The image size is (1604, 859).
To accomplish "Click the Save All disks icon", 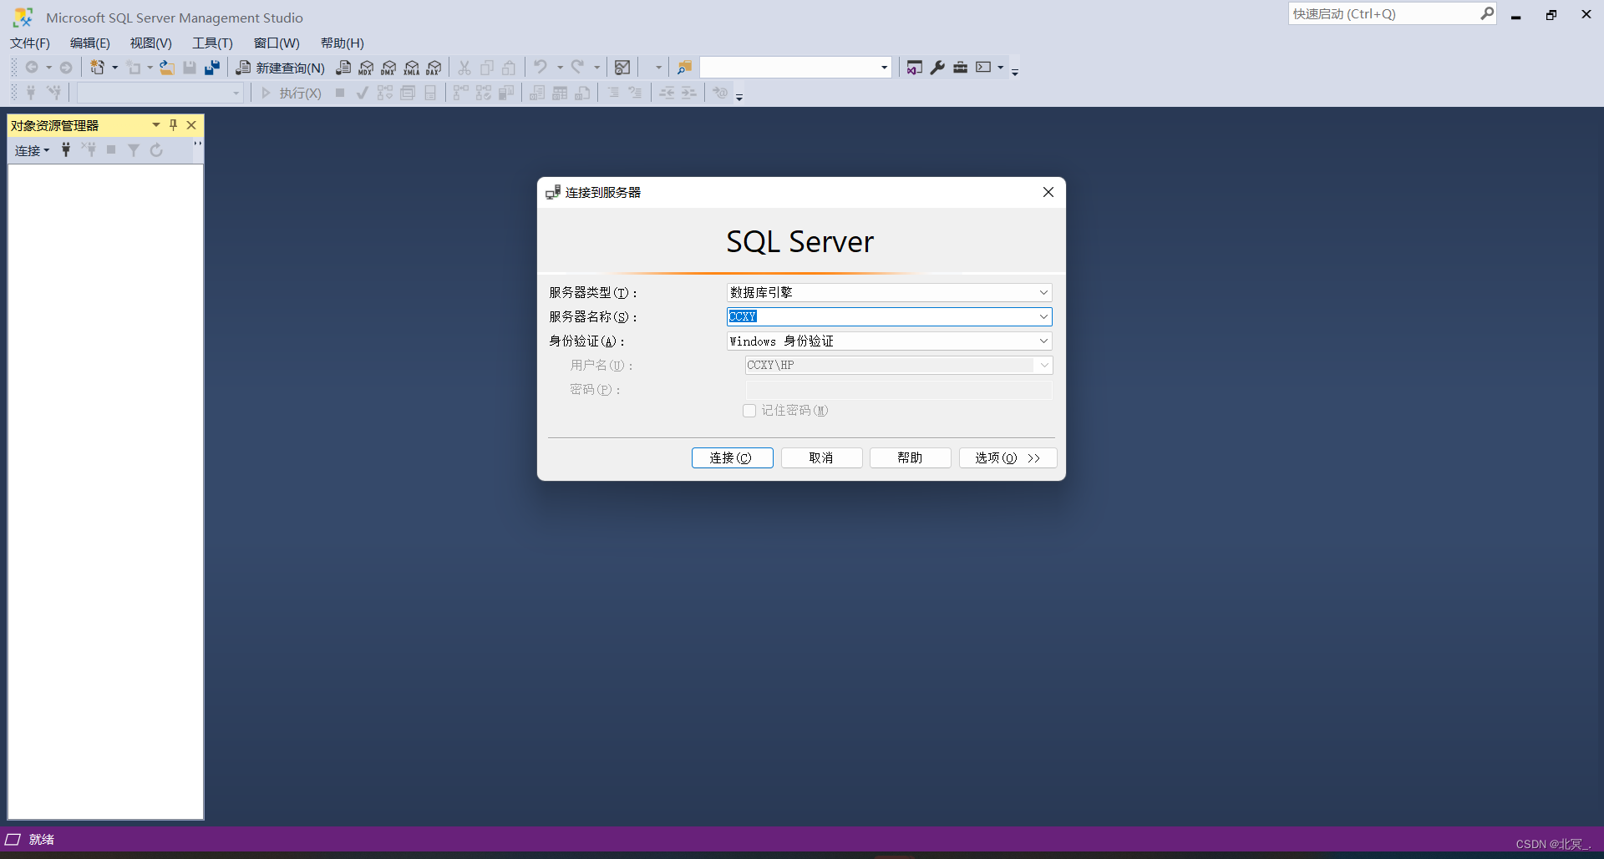I will (212, 68).
